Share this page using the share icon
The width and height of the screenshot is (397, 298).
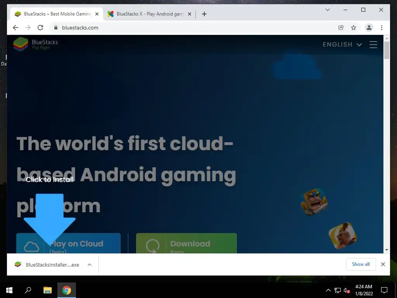pyautogui.click(x=341, y=28)
